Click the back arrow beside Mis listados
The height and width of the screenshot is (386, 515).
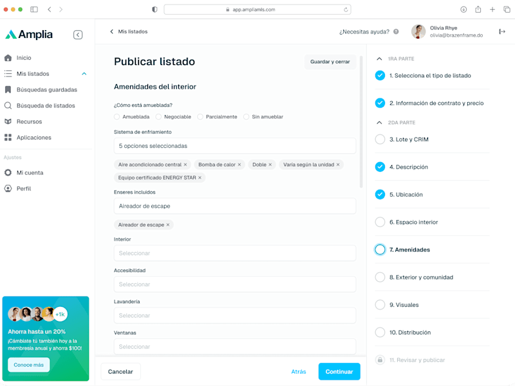111,32
